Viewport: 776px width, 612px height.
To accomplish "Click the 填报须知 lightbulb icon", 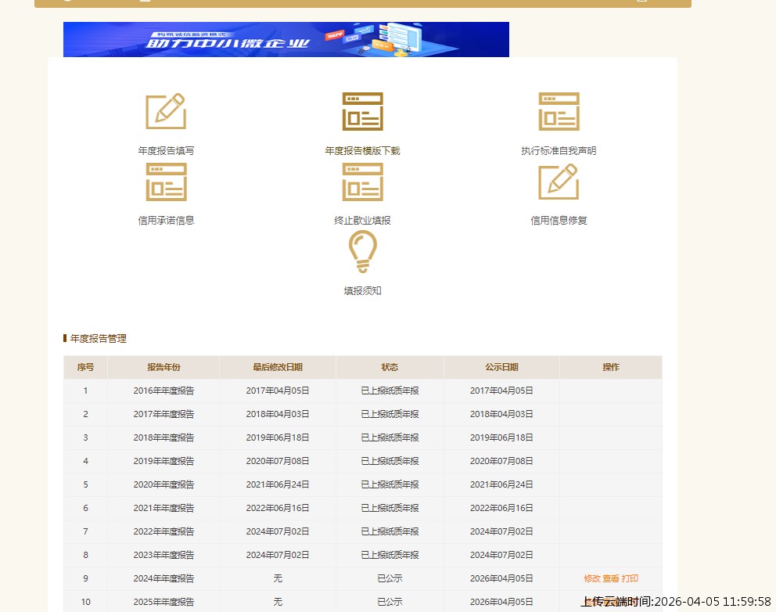I will click(362, 252).
